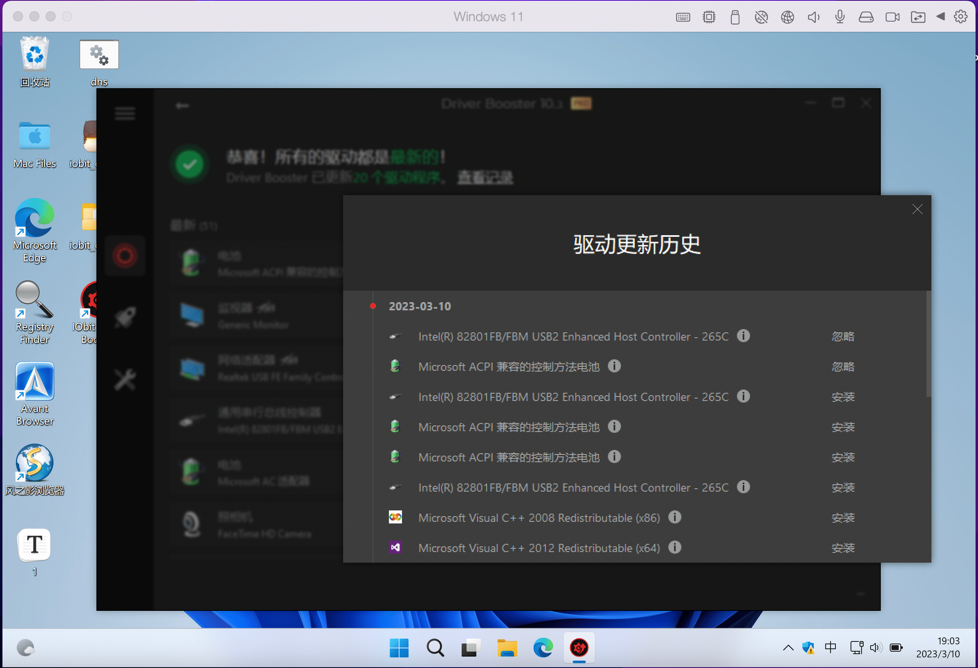Close the driver update history dialog
The width and height of the screenshot is (978, 668).
917,209
